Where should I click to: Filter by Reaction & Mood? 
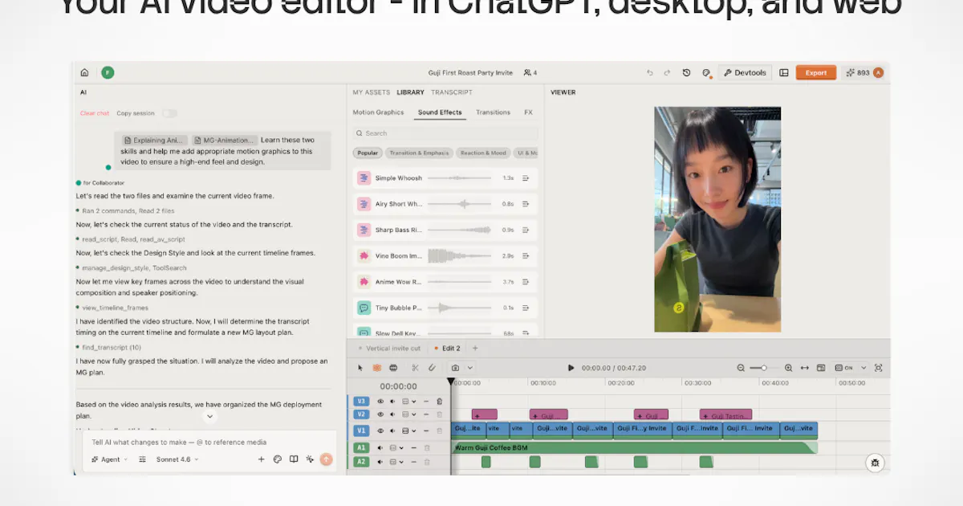pyautogui.click(x=483, y=153)
